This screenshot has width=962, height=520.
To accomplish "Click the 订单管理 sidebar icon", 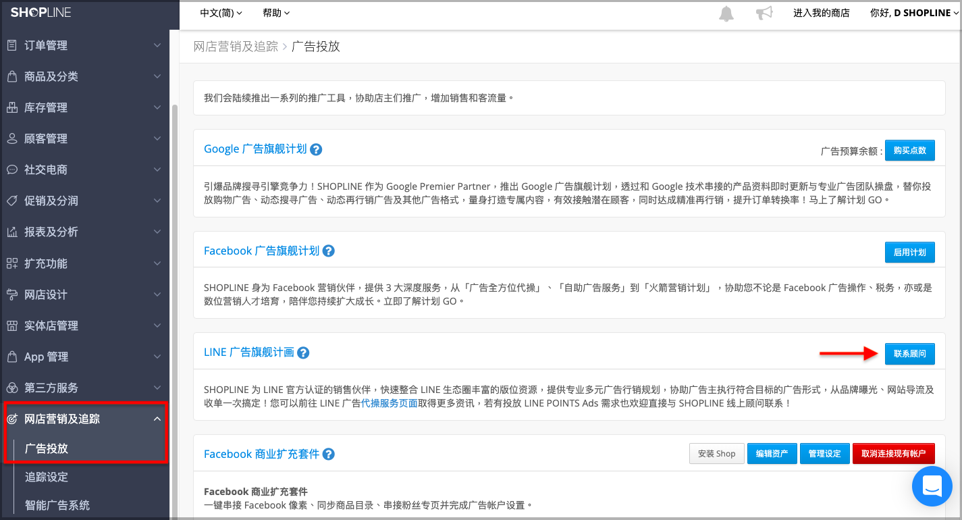I will click(11, 45).
